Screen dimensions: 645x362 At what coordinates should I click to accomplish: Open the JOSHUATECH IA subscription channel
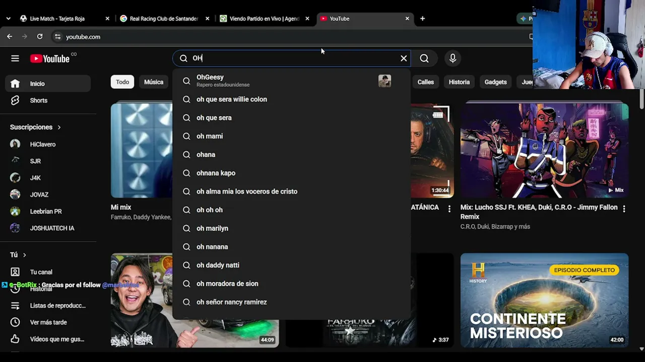[48, 228]
